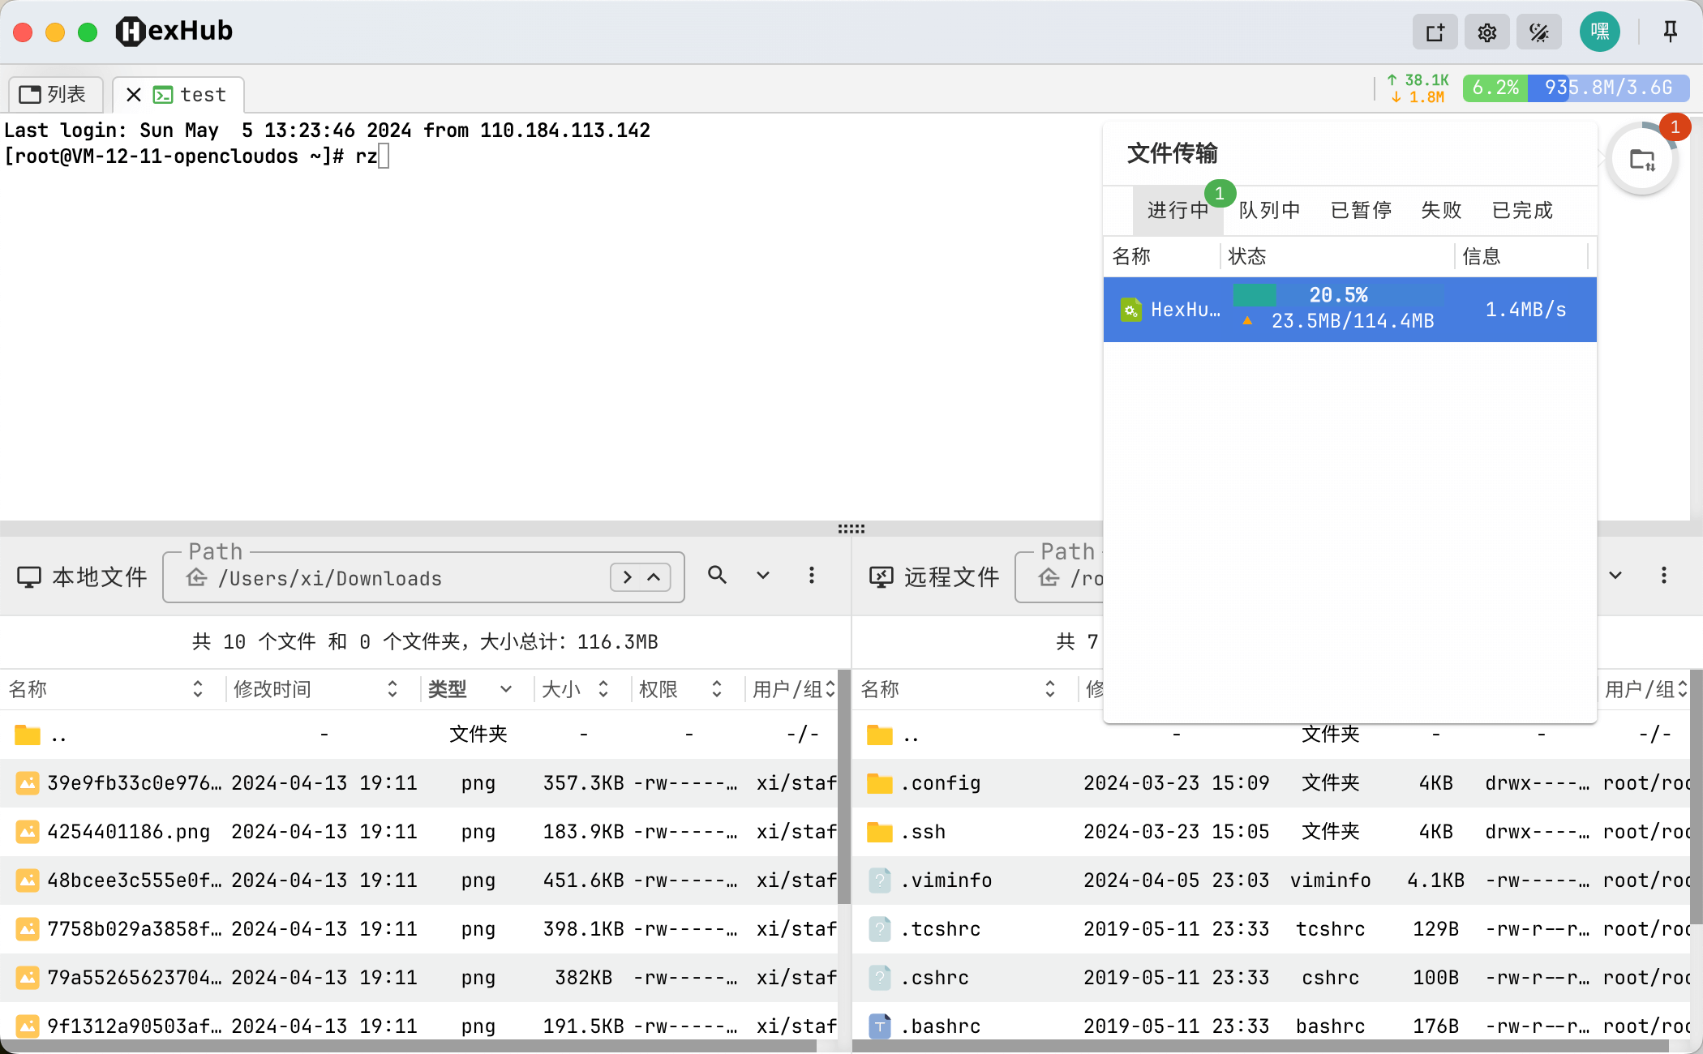Click the forward navigation arrow in the path bar
The height and width of the screenshot is (1054, 1703).
pyautogui.click(x=626, y=576)
